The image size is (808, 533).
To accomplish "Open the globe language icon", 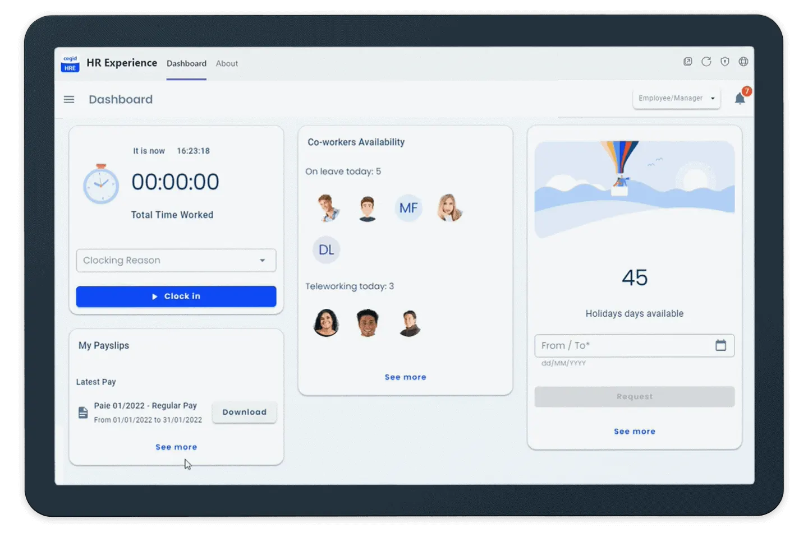I will click(x=743, y=62).
